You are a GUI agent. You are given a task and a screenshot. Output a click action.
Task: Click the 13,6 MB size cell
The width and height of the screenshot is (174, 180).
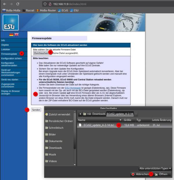[129, 125]
